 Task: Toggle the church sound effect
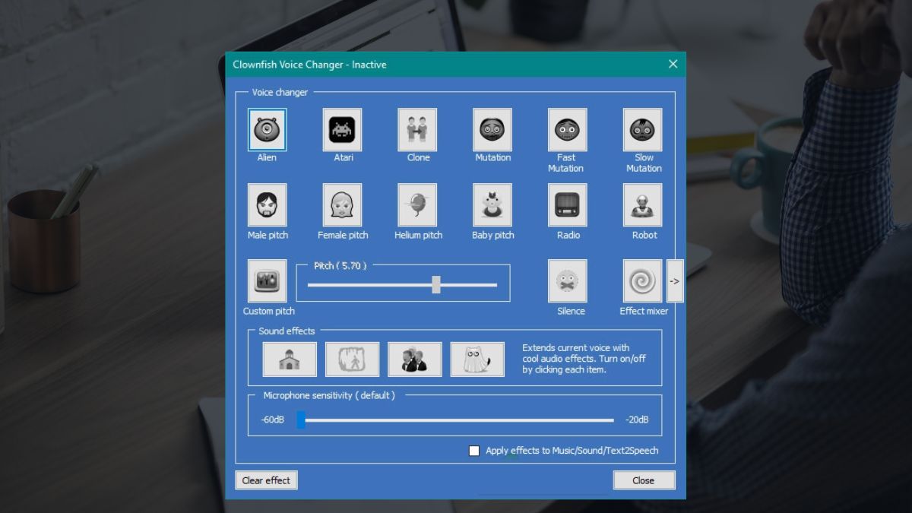pos(290,359)
